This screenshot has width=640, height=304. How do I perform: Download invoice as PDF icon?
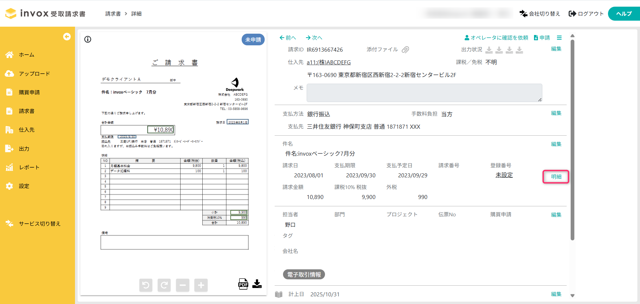click(x=243, y=284)
